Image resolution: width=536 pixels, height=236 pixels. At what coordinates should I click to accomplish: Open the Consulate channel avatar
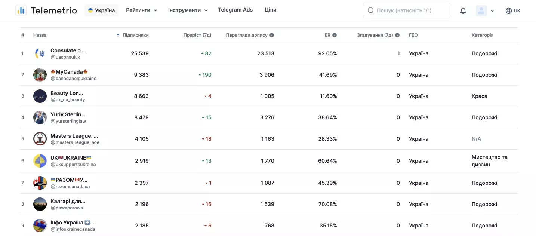click(x=40, y=53)
